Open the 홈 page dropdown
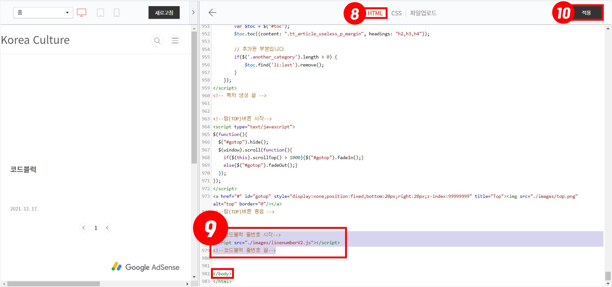Screen dimensions: 612x287 [43, 12]
